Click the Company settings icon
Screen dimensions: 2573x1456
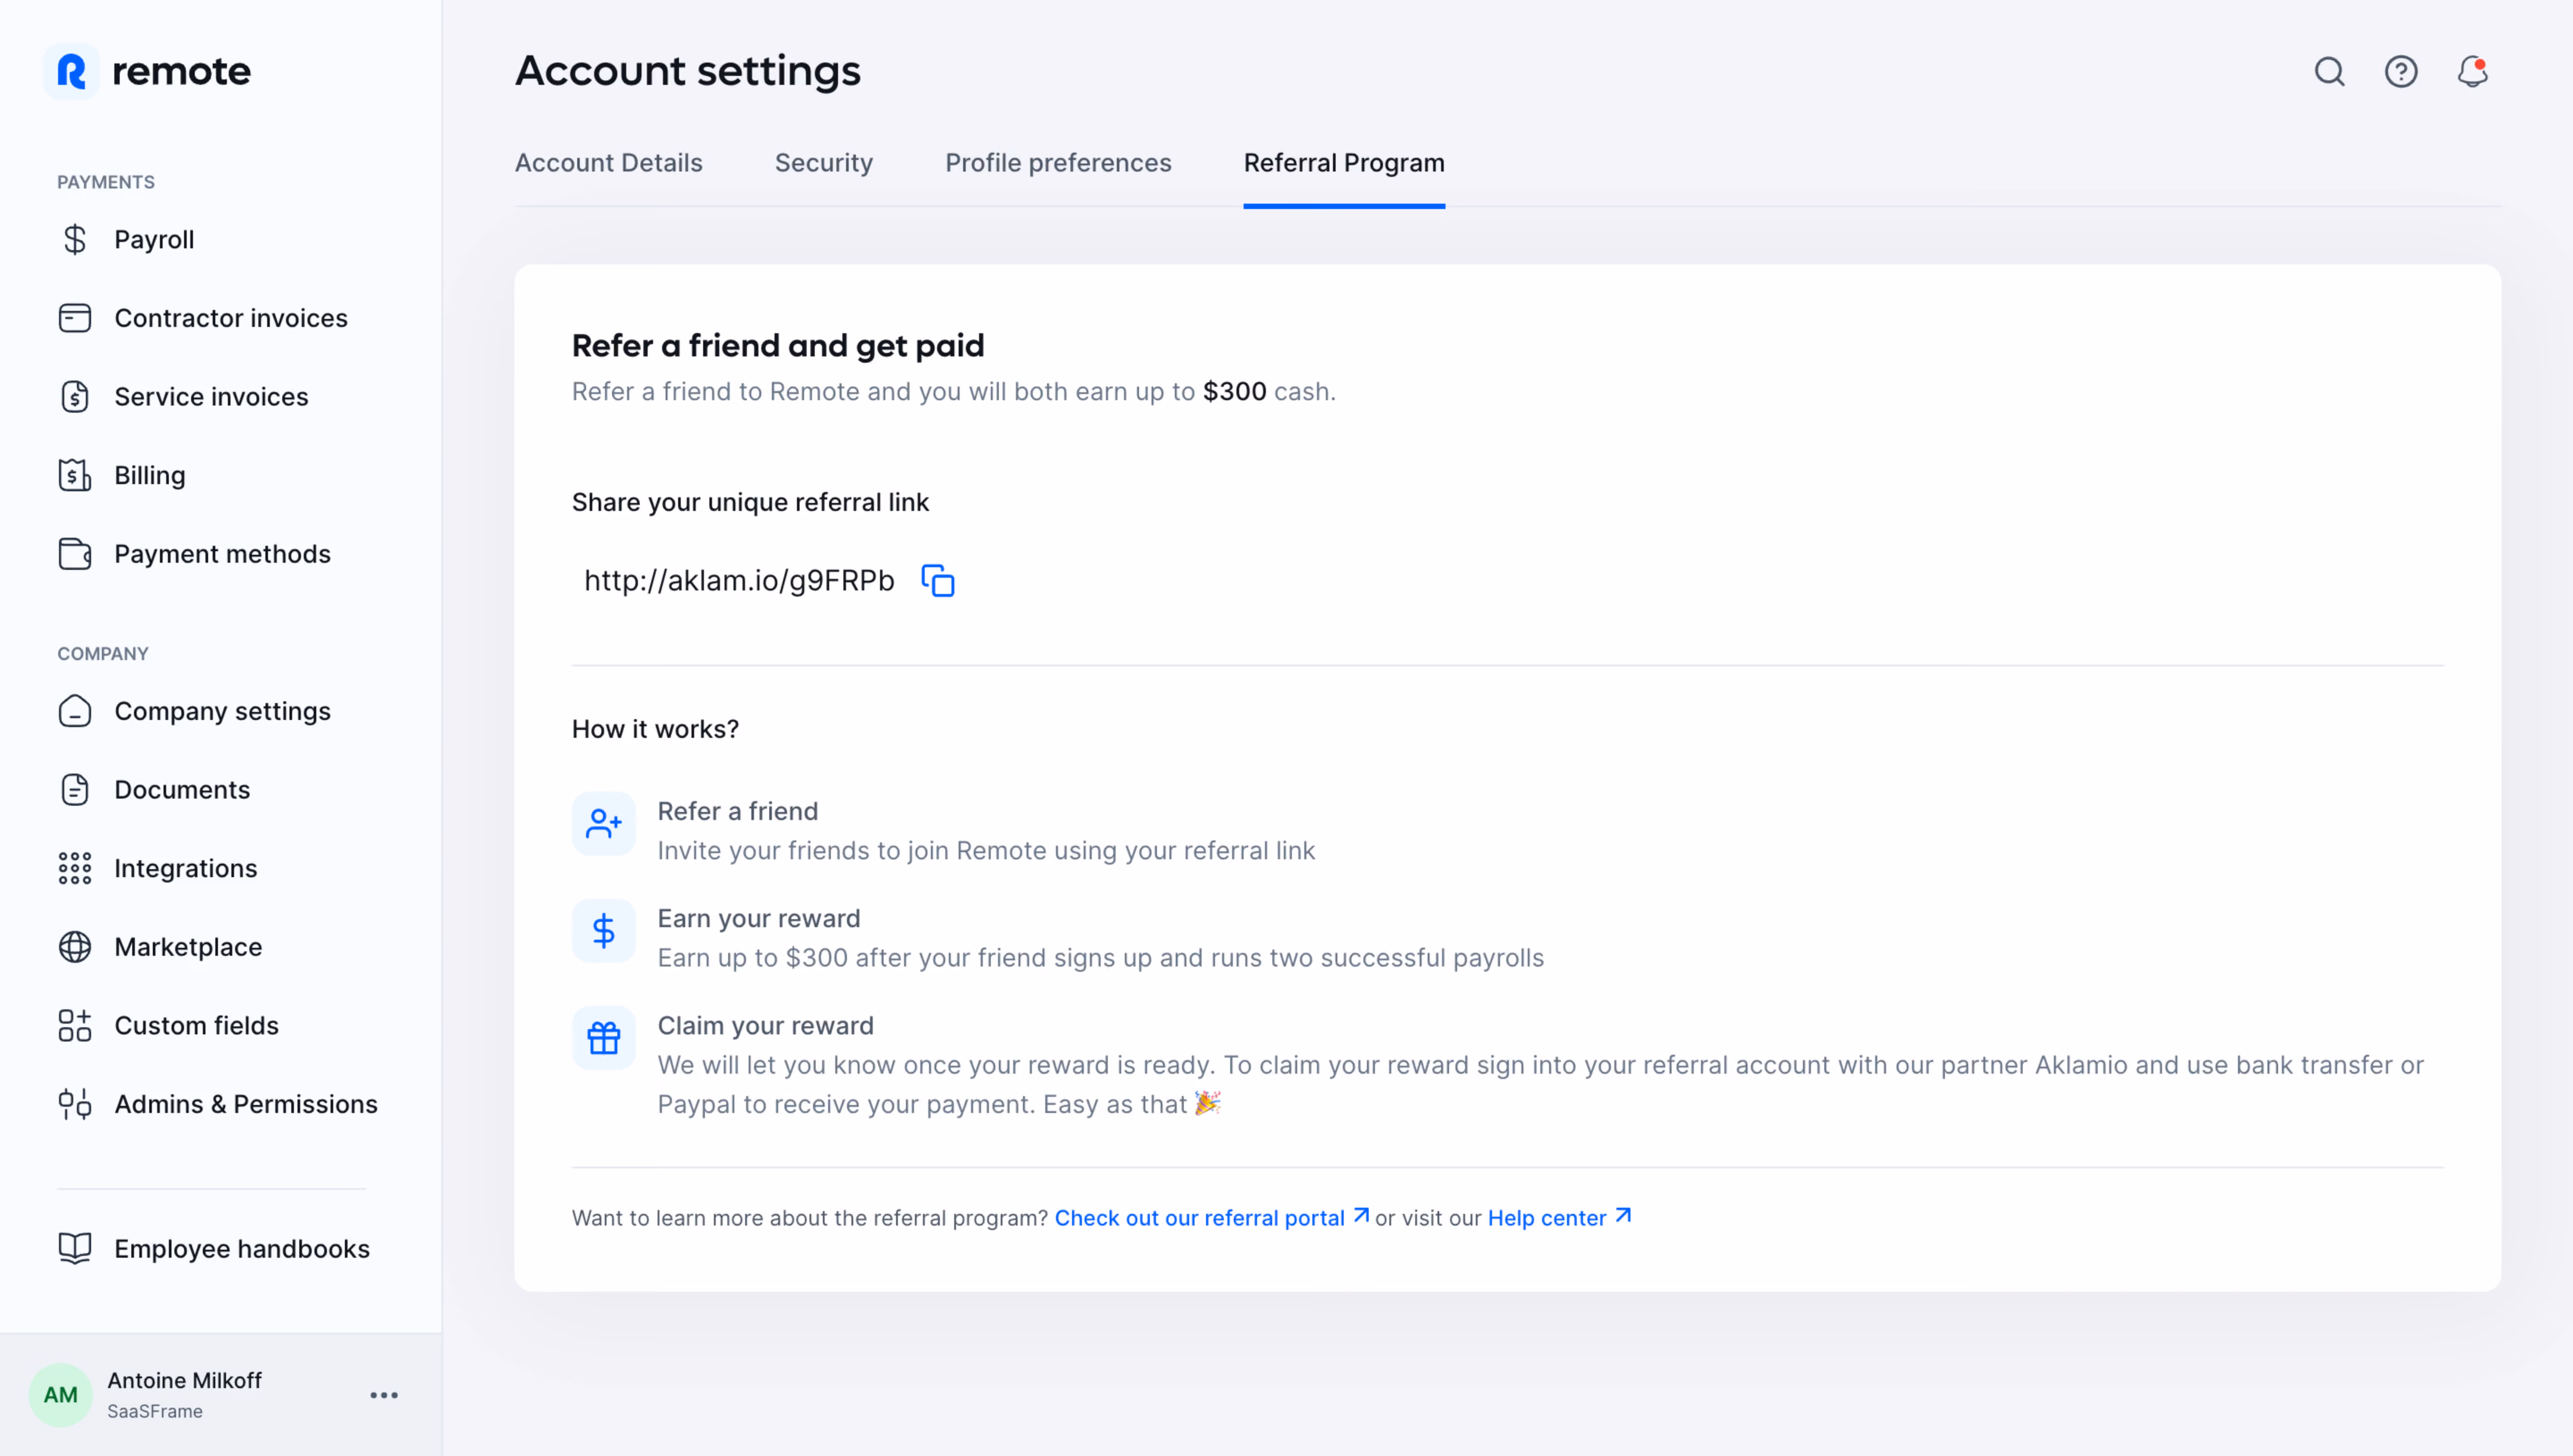click(x=74, y=711)
